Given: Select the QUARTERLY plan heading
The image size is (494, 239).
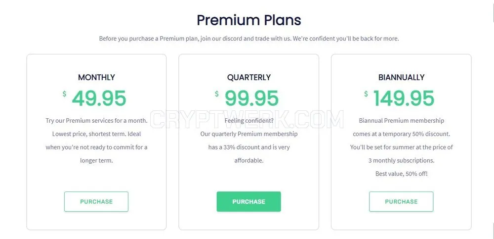Looking at the screenshot, I should point(249,77).
